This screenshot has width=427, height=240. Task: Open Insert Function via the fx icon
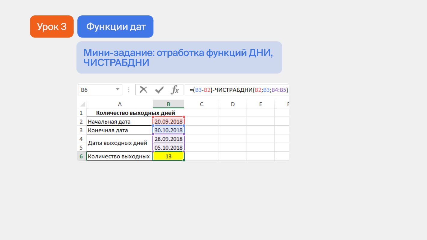pyautogui.click(x=175, y=90)
